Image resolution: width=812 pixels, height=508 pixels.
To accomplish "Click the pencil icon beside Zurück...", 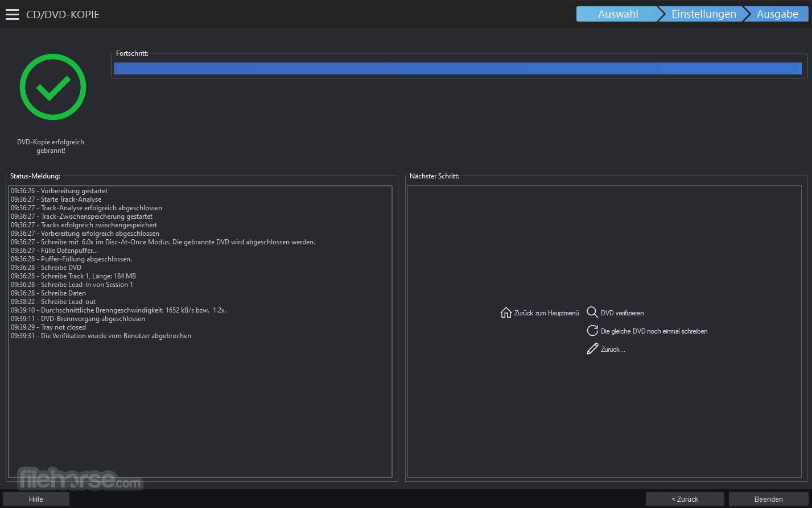I will coord(592,349).
